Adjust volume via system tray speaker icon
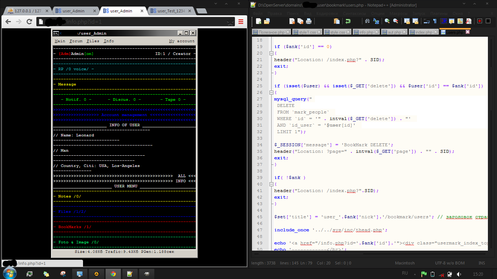The image size is (497, 279). [x=459, y=274]
